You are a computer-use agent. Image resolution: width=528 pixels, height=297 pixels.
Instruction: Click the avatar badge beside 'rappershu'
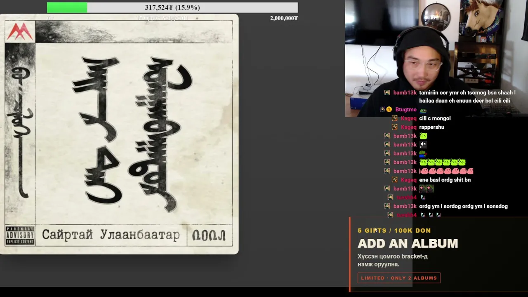click(395, 127)
